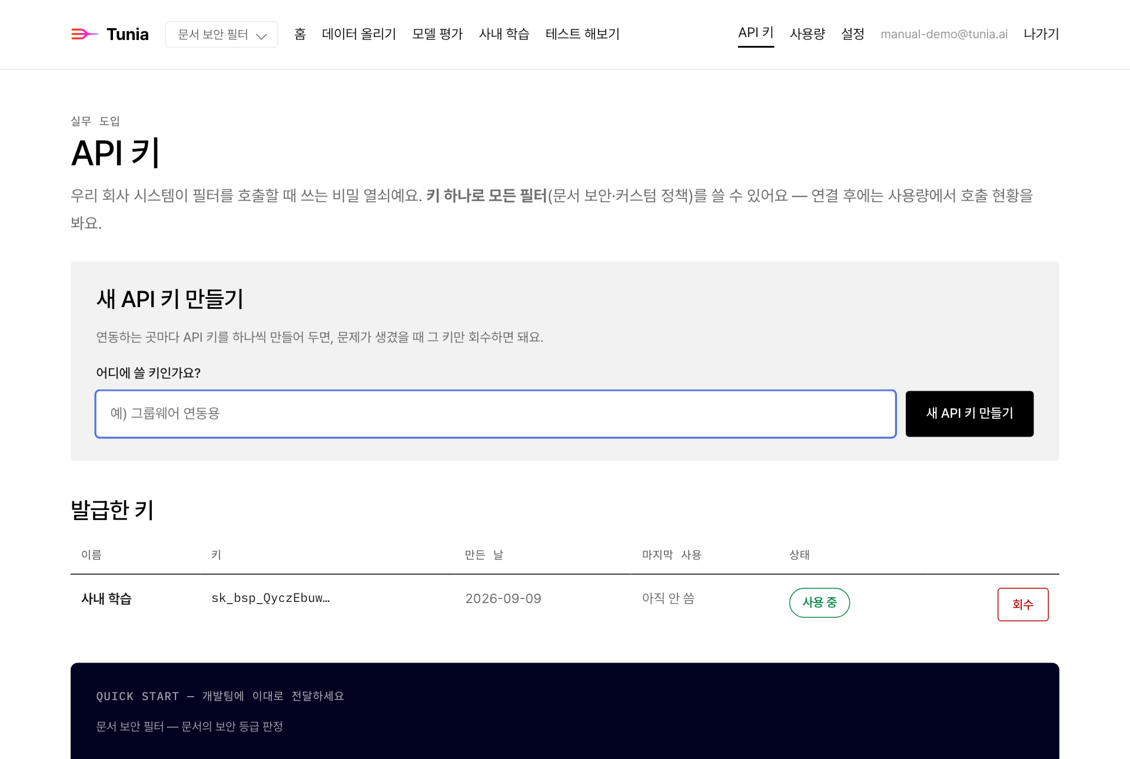Click the 실무 도입 breadcrumb label
The height and width of the screenshot is (759, 1130).
click(95, 121)
